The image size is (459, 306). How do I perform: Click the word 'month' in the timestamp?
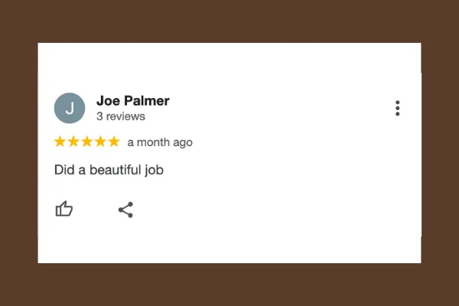pos(154,142)
